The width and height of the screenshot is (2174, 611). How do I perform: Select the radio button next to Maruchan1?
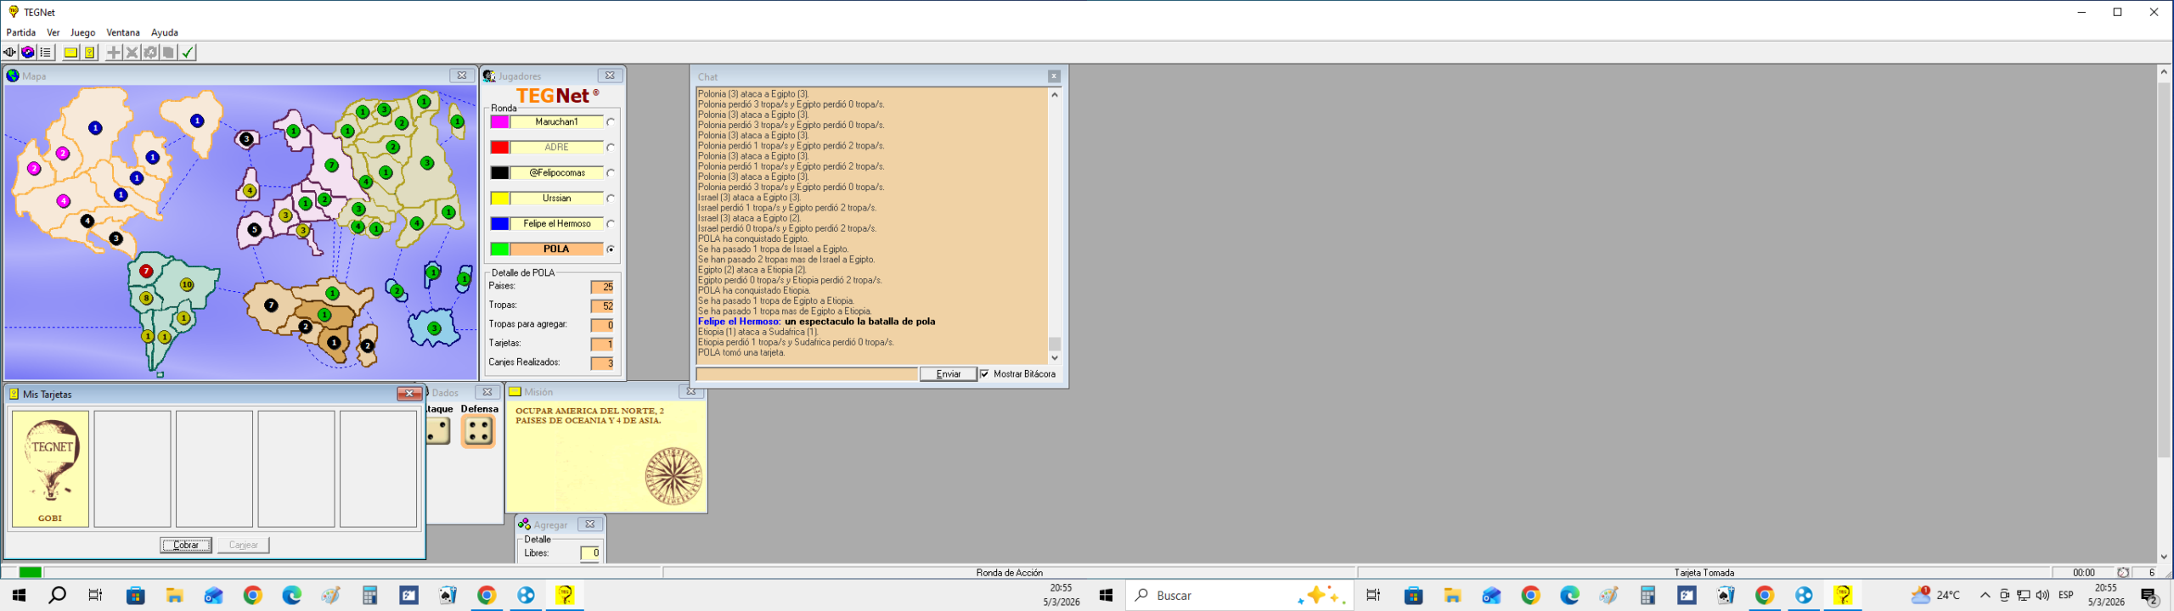pos(611,122)
